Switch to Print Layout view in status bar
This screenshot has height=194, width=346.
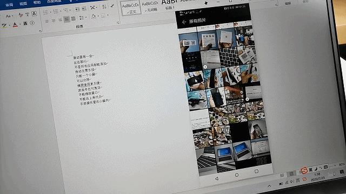coord(291,174)
